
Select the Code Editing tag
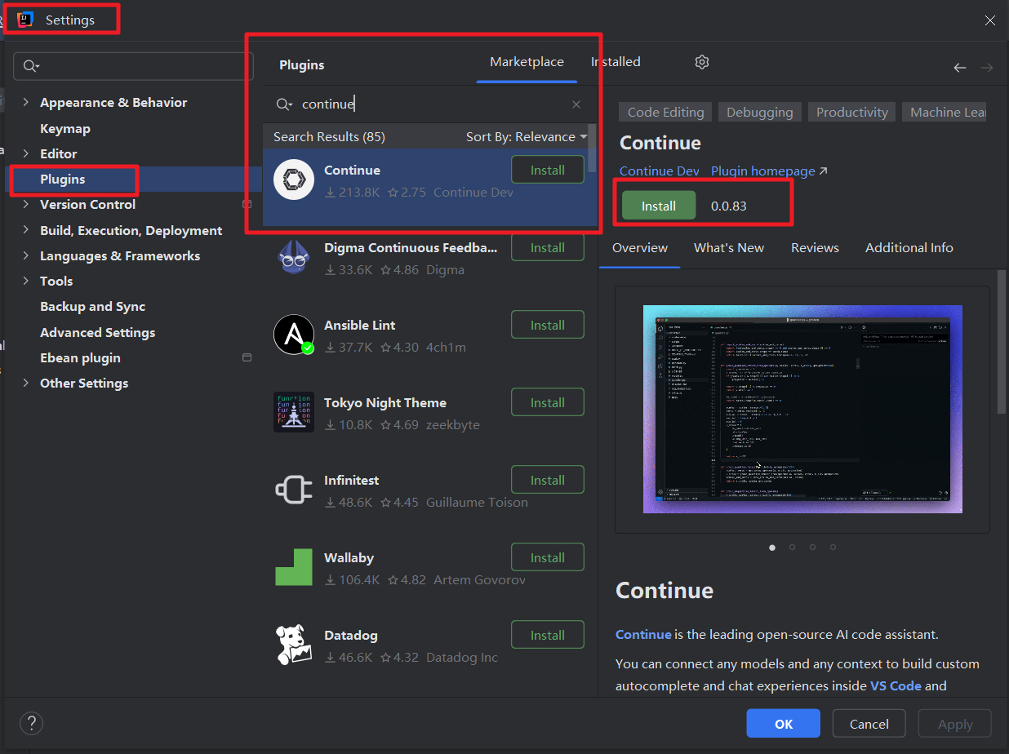click(665, 113)
